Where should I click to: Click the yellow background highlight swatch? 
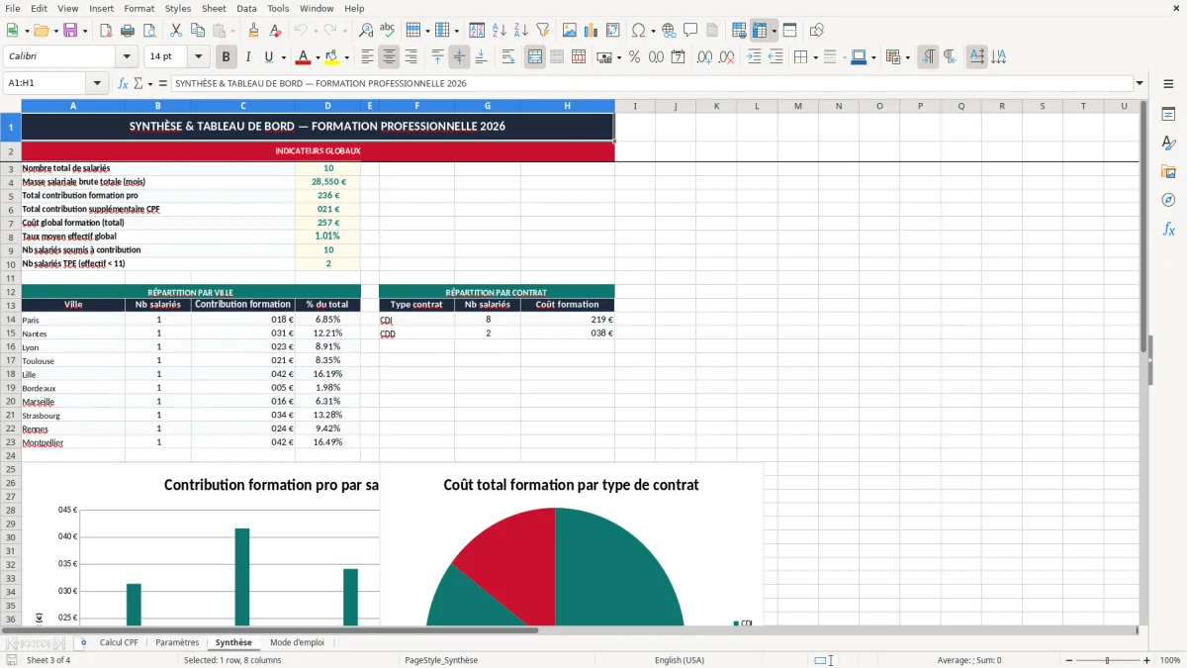pyautogui.click(x=332, y=57)
